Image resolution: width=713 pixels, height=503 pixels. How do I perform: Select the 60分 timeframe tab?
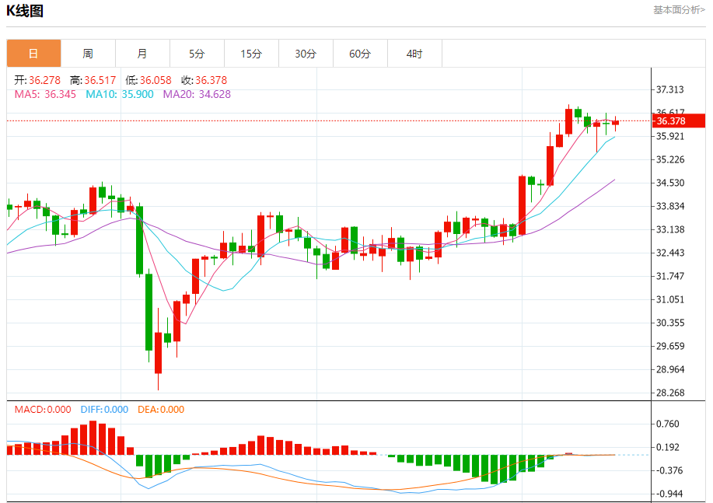coord(360,54)
